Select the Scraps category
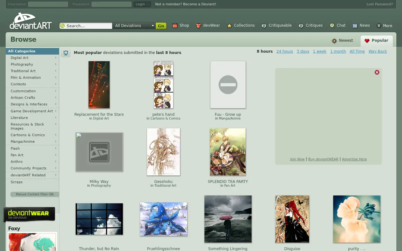Image resolution: width=402 pixels, height=251 pixels. (x=17, y=182)
